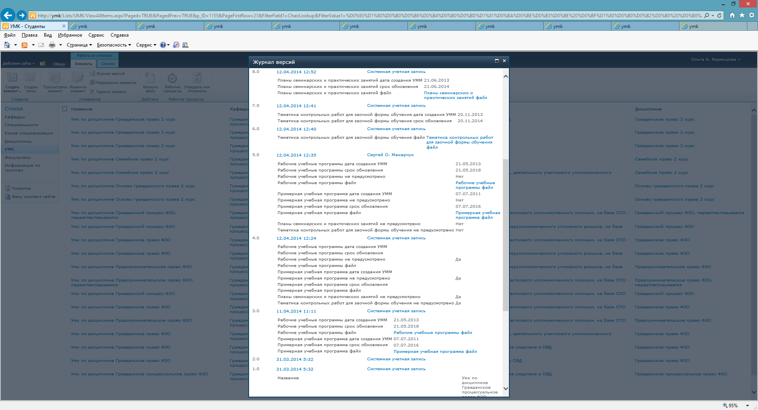Click the Delete Element X icon
The height and width of the screenshot is (410, 758).
click(x=92, y=91)
